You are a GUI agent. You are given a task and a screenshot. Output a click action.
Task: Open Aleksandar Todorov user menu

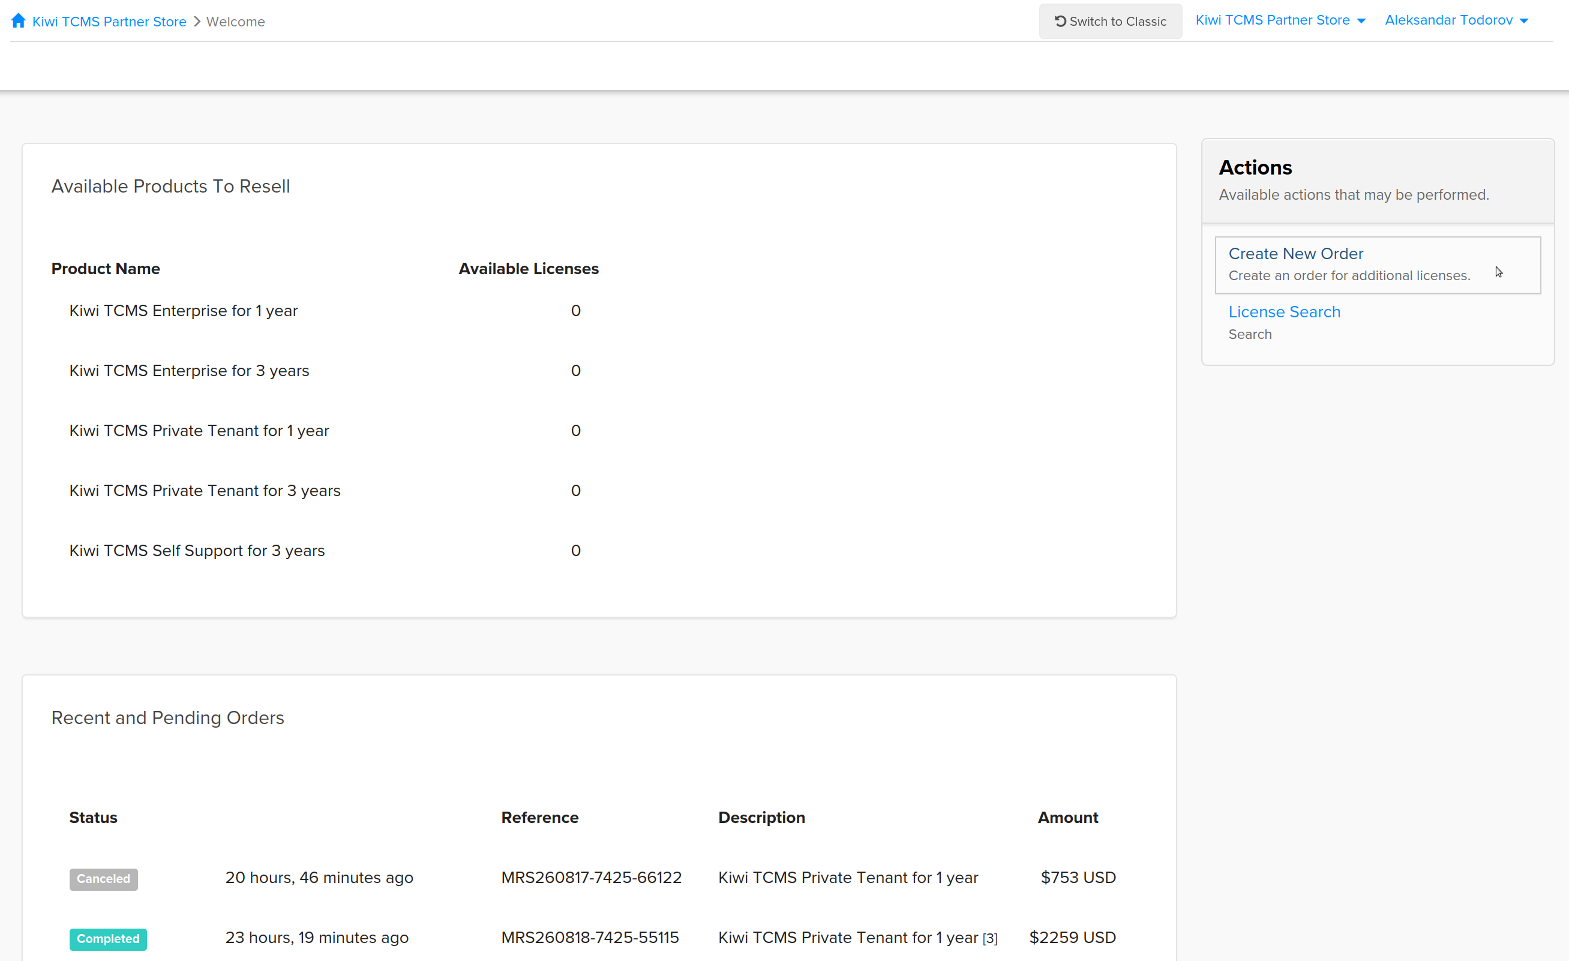1456,20
